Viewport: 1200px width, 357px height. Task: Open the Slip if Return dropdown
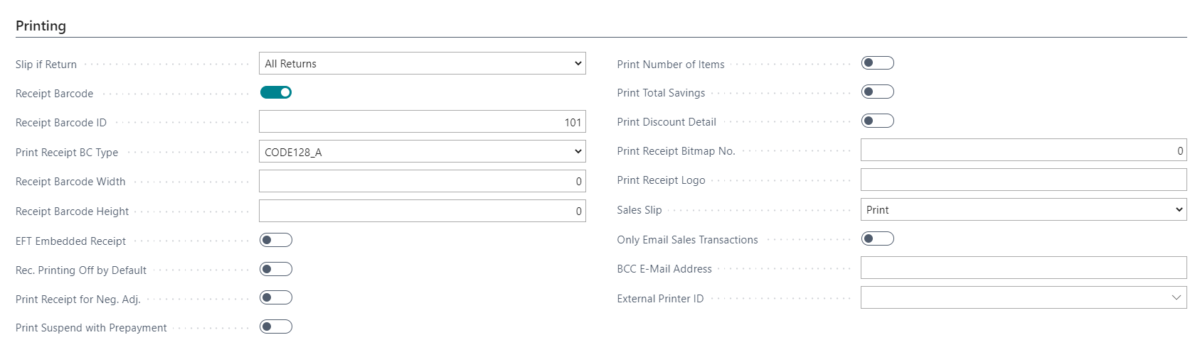click(x=422, y=63)
